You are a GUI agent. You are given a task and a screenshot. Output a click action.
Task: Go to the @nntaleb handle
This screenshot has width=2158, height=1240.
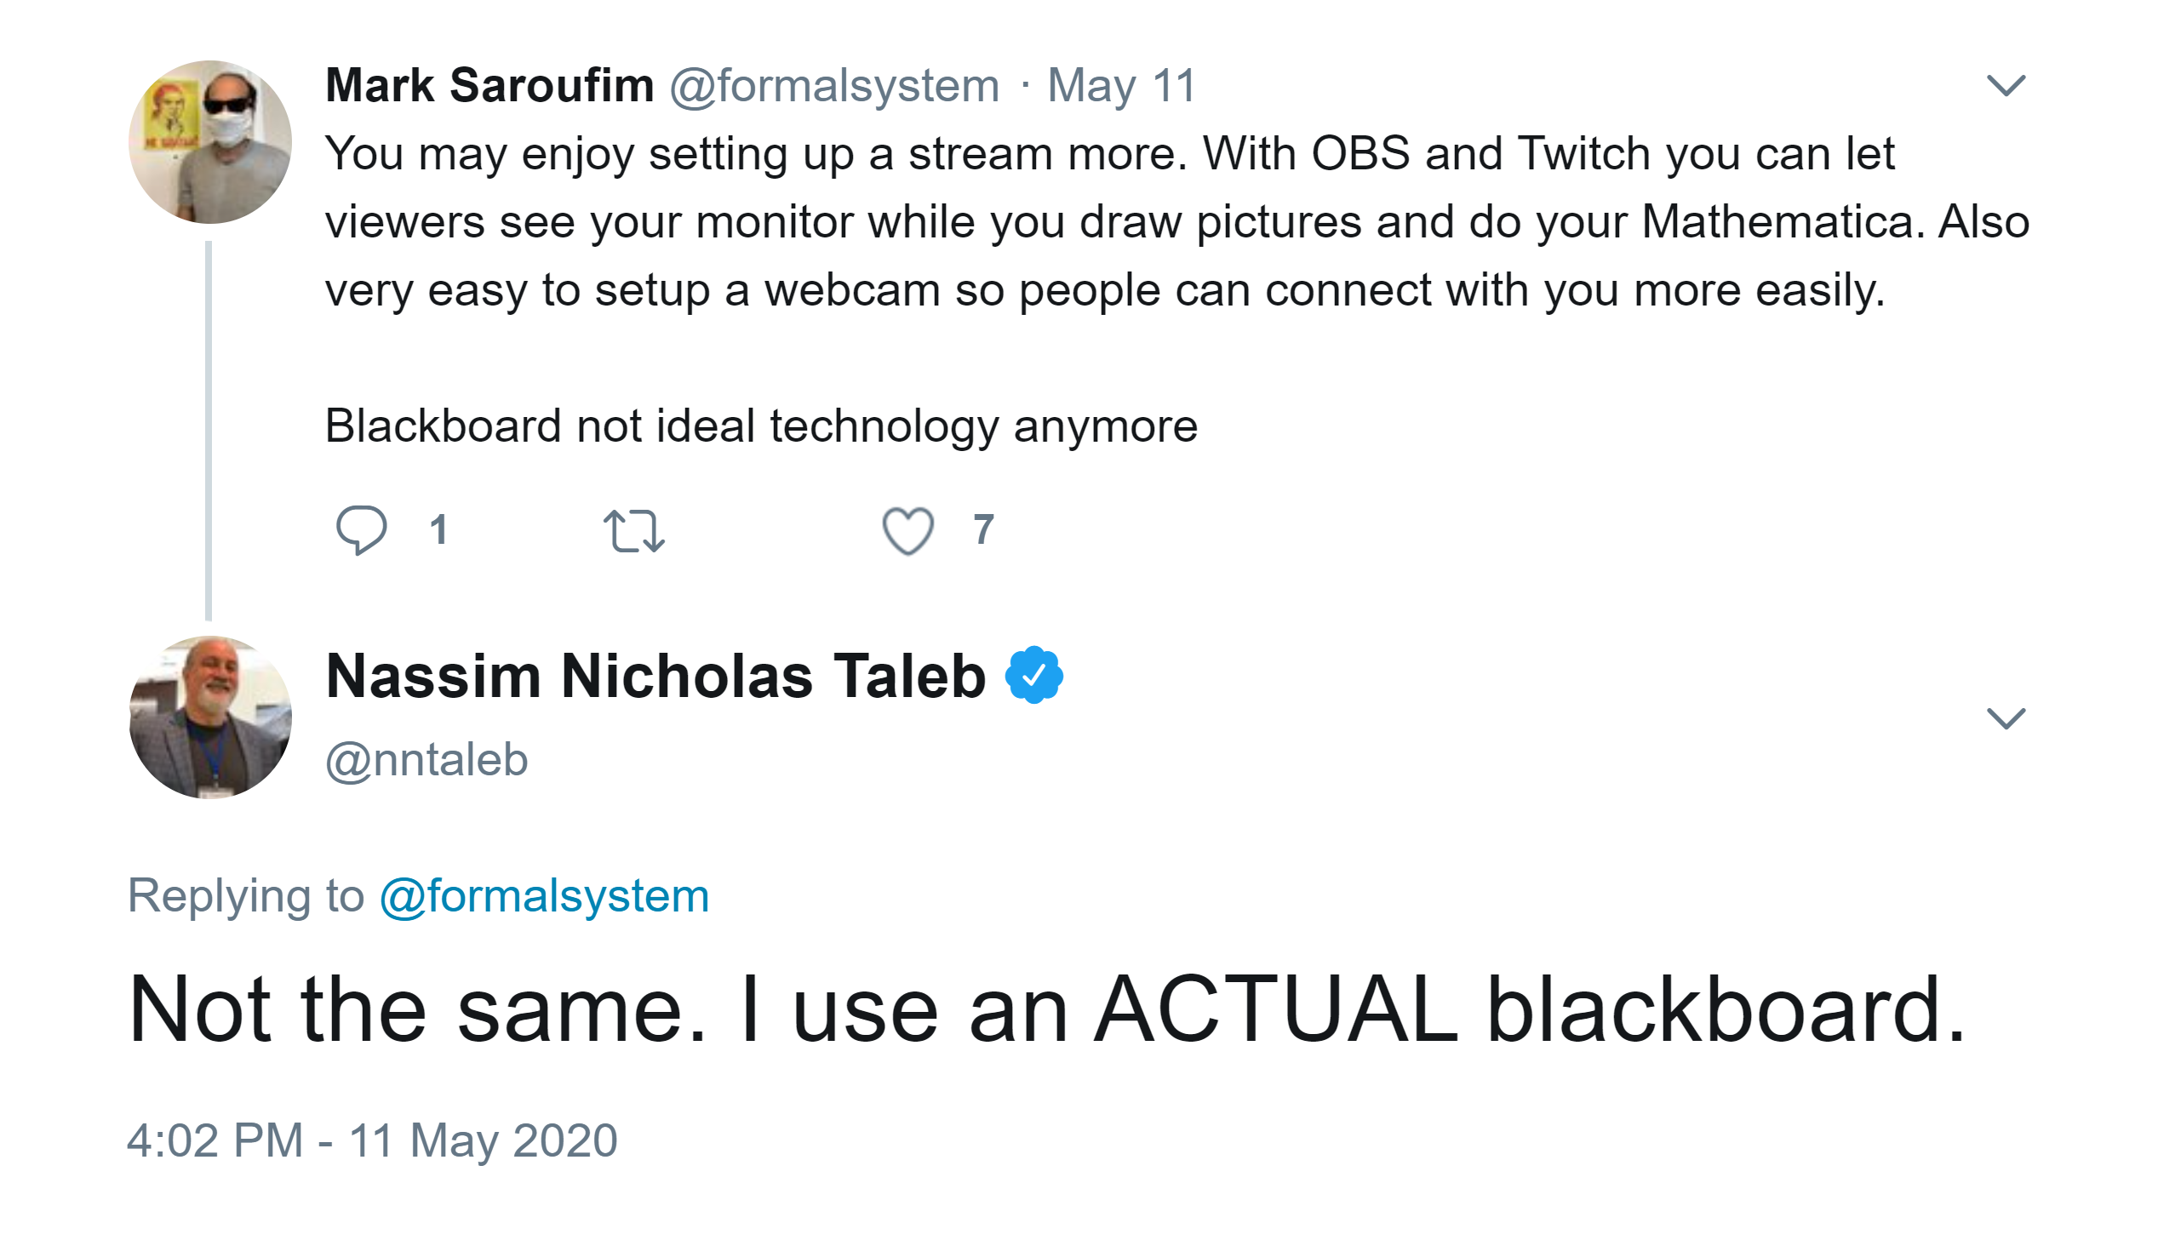click(426, 760)
